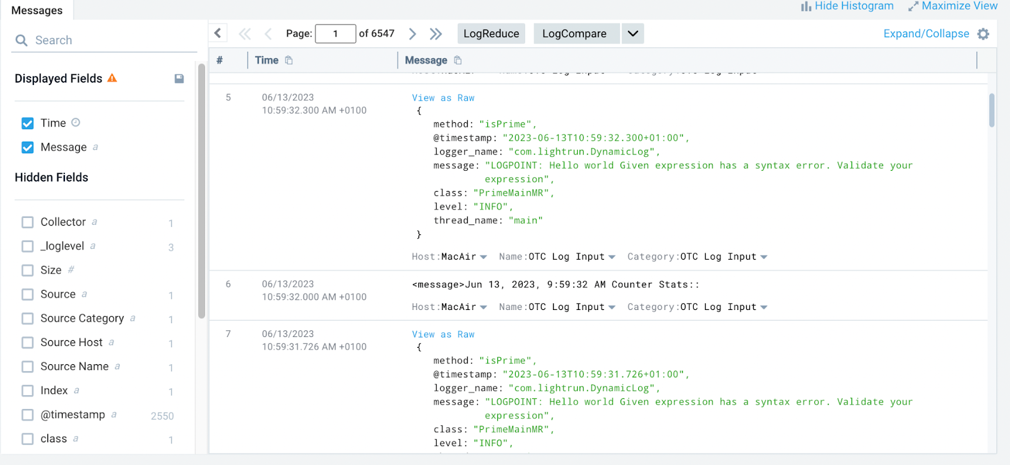Click the Displayed Fields warning icon
Image resolution: width=1010 pixels, height=465 pixels.
pyautogui.click(x=112, y=78)
